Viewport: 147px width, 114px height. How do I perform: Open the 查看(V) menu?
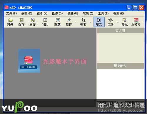pos(42,13)
